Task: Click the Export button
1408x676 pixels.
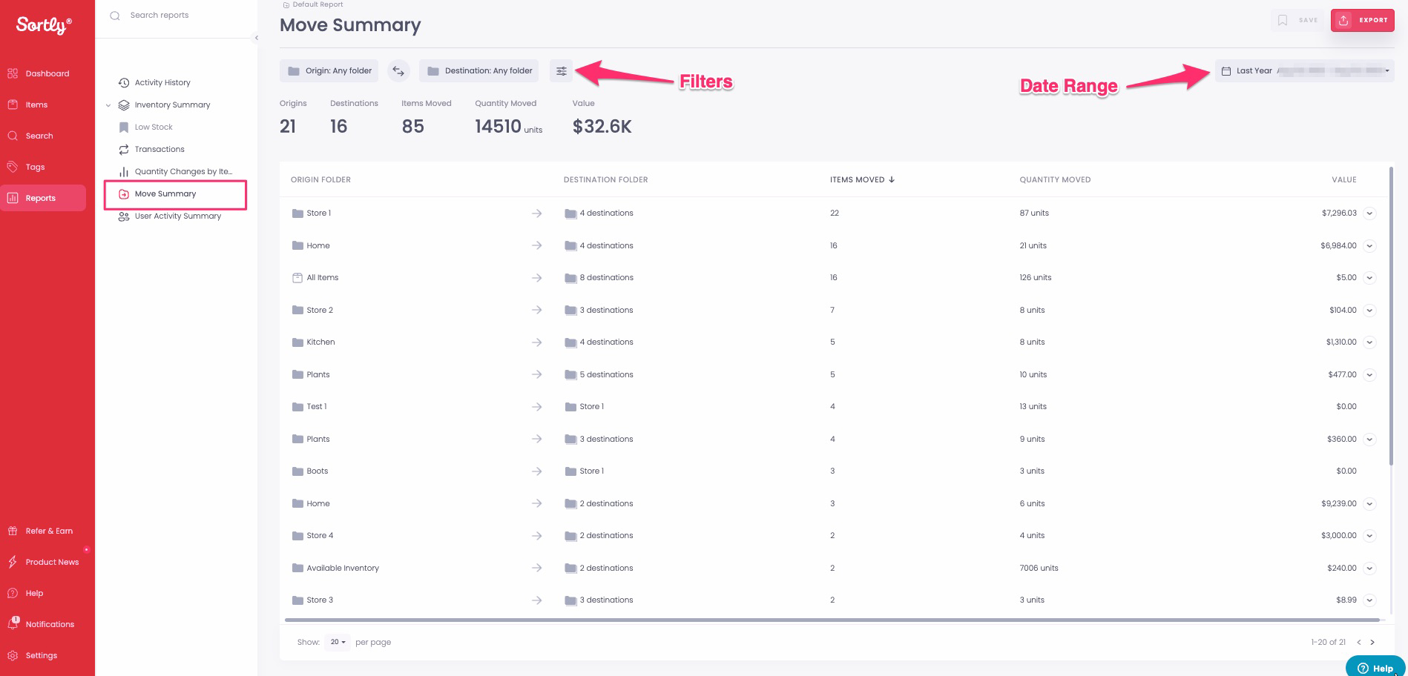Action: click(x=1362, y=20)
